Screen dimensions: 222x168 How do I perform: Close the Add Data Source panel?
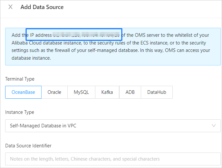[10, 7]
